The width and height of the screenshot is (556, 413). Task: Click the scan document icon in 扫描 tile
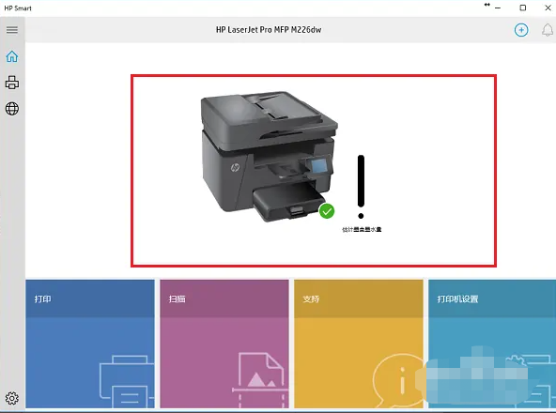click(x=260, y=380)
